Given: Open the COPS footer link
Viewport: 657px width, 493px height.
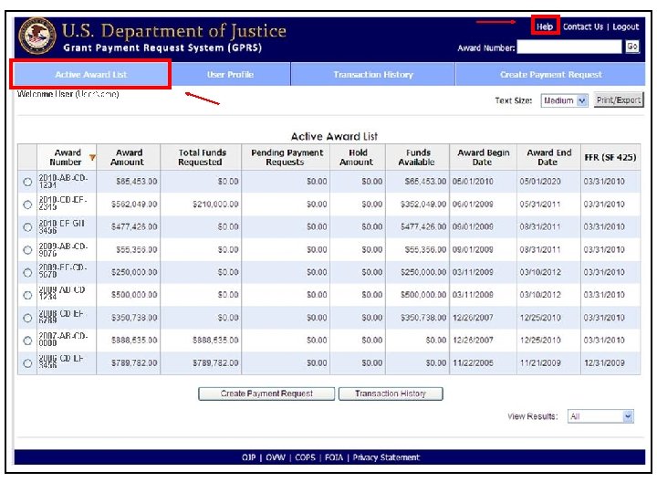Looking at the screenshot, I should (305, 457).
